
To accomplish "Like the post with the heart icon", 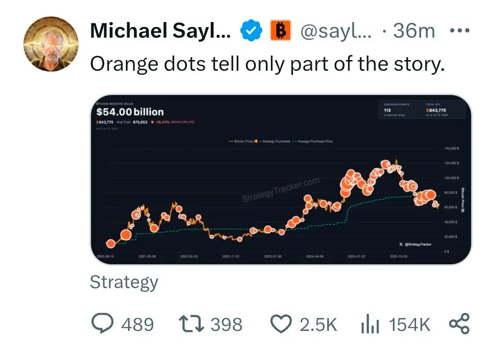I will pyautogui.click(x=281, y=324).
